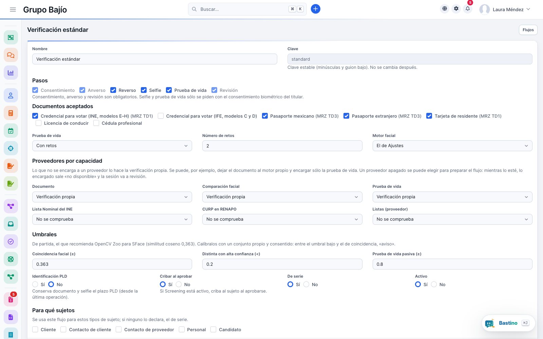Click the Coincidencia facial threshold field

pyautogui.click(x=112, y=264)
